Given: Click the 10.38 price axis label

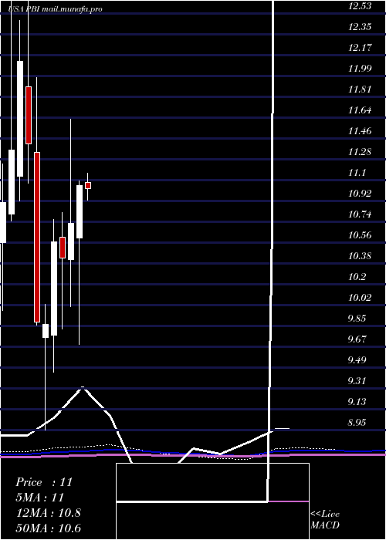Looking at the screenshot, I should [x=360, y=256].
